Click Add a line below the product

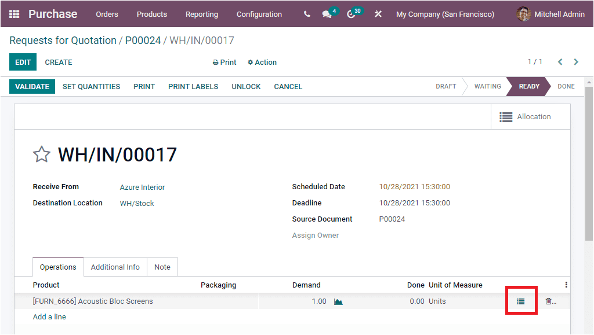49,316
